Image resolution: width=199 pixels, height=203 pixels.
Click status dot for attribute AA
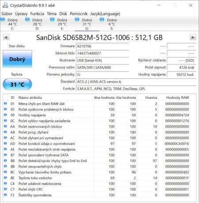point(5,126)
